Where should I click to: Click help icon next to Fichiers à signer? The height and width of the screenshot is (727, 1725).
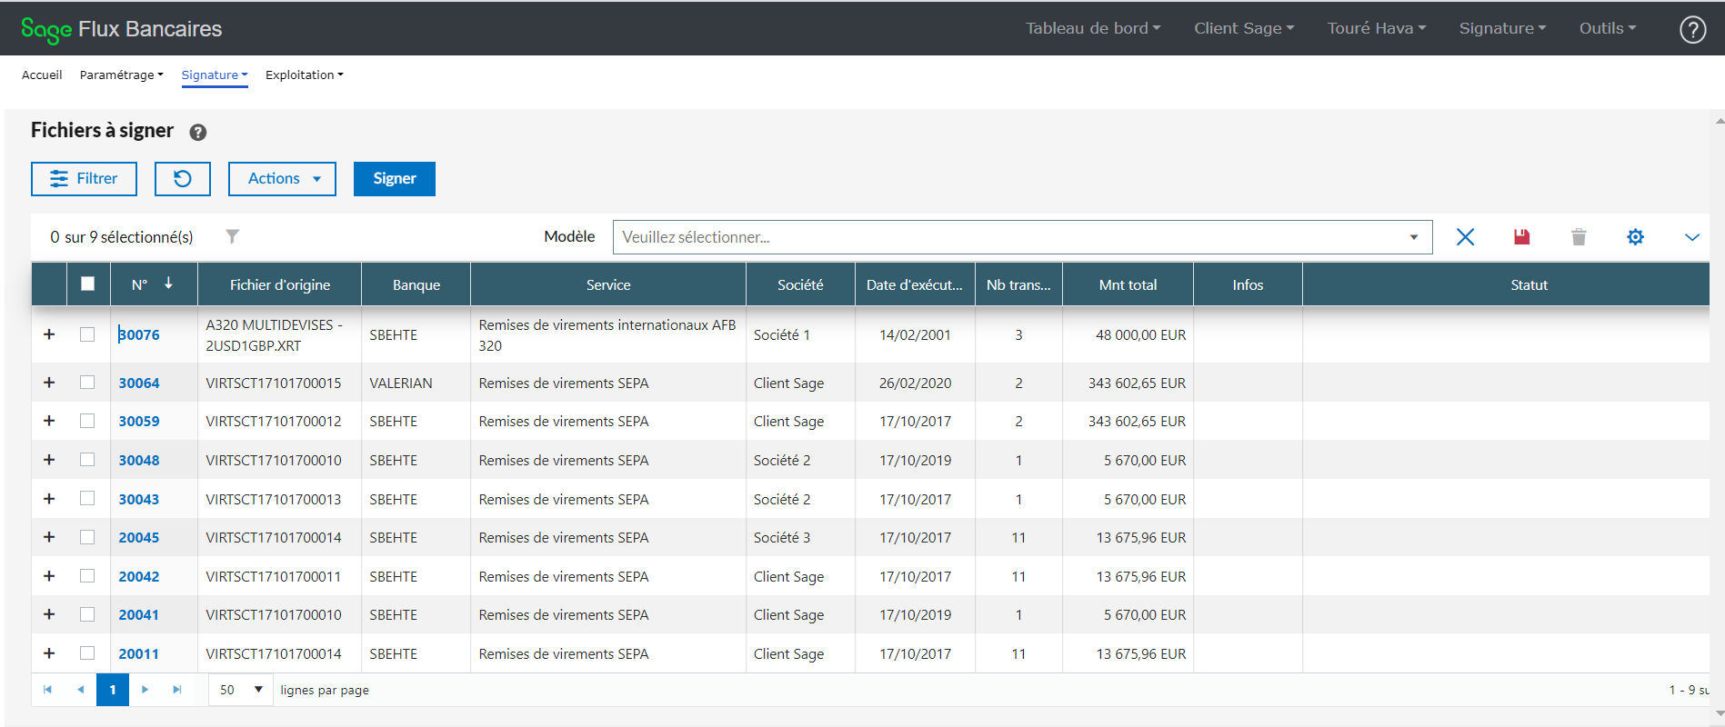(197, 133)
